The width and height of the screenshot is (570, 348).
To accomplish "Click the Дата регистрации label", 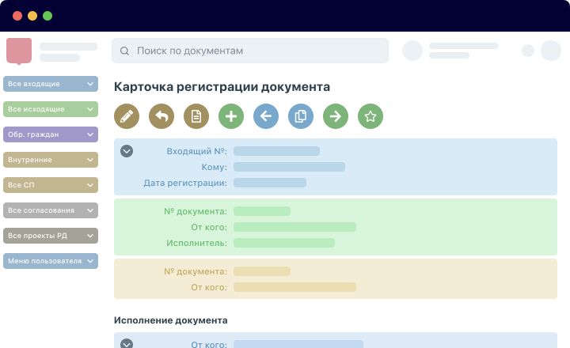I will 185,183.
